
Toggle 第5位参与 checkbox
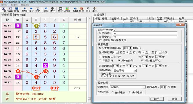(119, 60)
